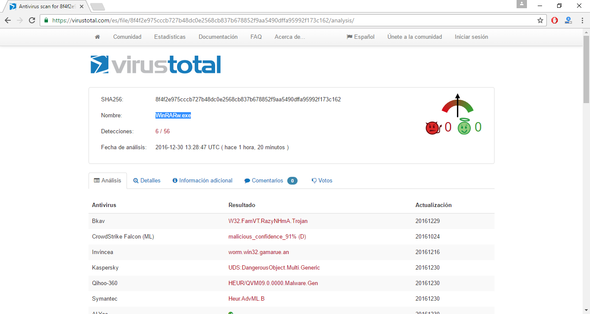Open a new browser tab
This screenshot has width=590, height=314.
[98, 7]
